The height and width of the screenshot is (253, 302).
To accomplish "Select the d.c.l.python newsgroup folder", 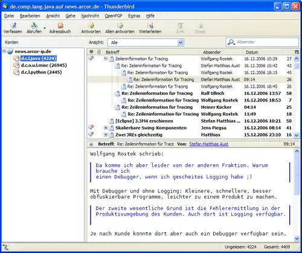I will coord(41,72).
